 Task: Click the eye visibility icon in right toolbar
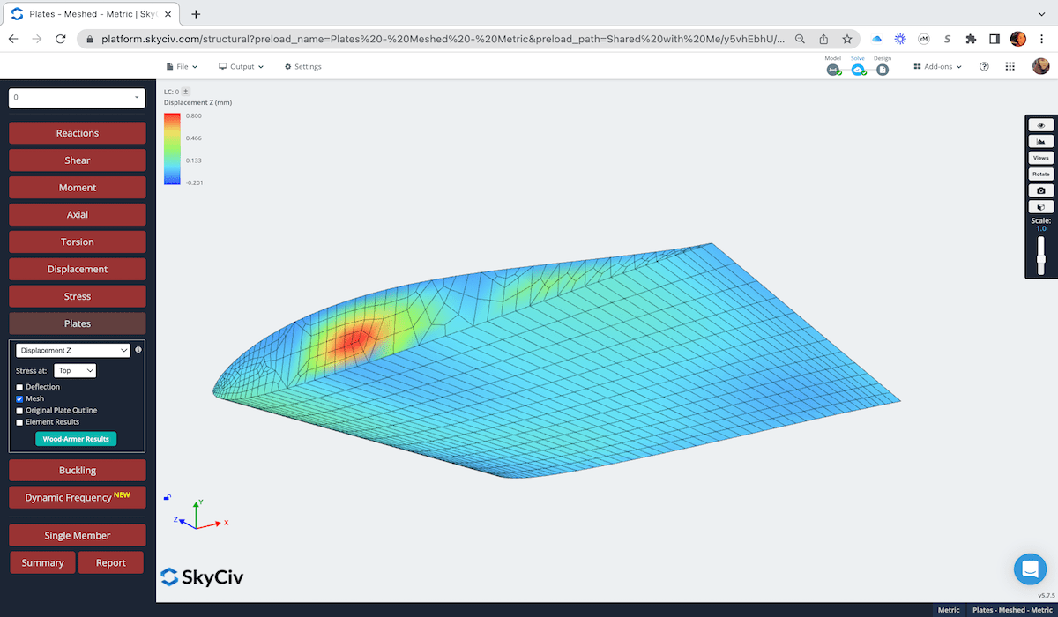coord(1040,124)
